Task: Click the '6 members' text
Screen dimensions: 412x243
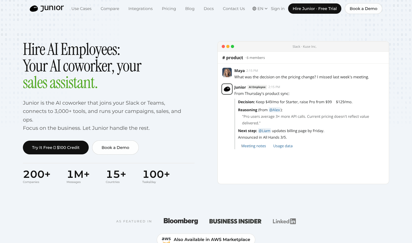Action: point(256,58)
